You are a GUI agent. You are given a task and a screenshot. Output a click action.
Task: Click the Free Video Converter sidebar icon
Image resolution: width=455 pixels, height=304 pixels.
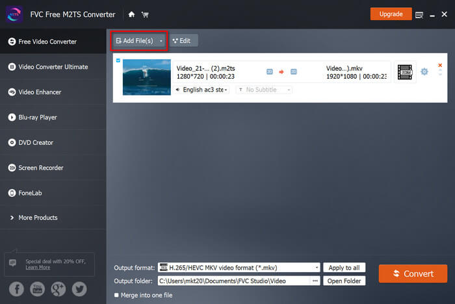pos(12,42)
